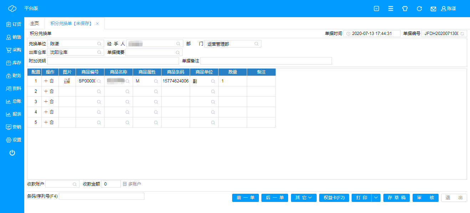This screenshot has width=470, height=213.
Task: Click the dropdown box icon in top bar
Action: point(376,9)
